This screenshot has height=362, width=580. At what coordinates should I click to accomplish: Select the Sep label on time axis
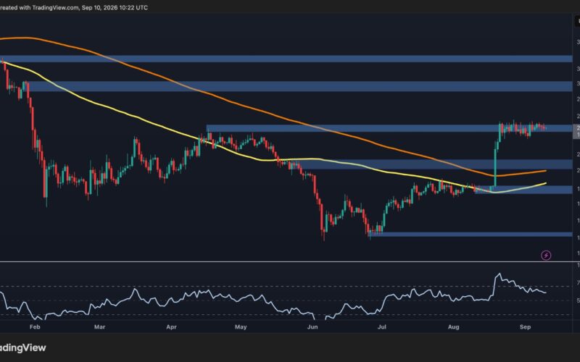pos(525,327)
